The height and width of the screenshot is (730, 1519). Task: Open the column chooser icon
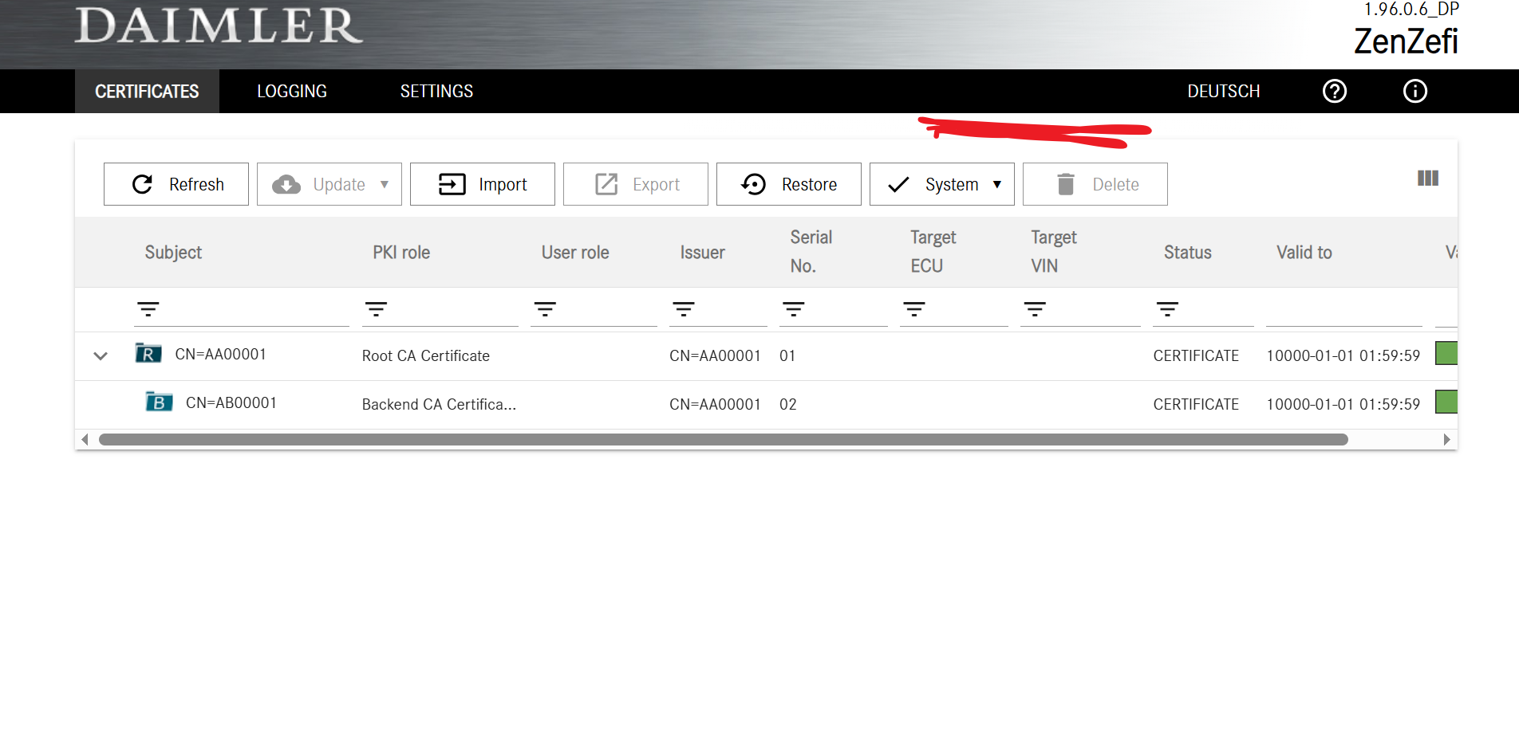point(1427,179)
